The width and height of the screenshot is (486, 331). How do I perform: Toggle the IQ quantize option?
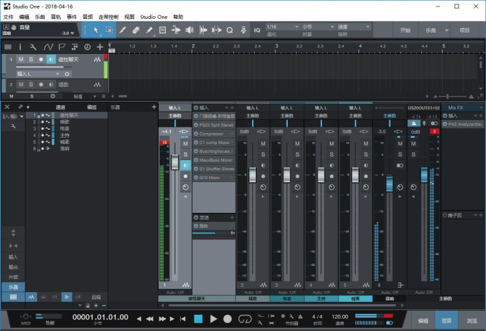coord(257,30)
